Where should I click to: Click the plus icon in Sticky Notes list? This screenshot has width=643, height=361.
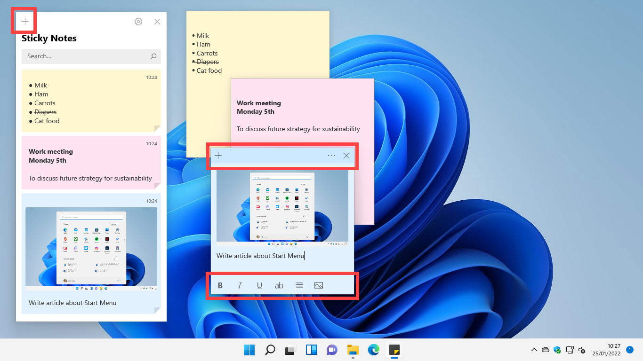[25, 22]
